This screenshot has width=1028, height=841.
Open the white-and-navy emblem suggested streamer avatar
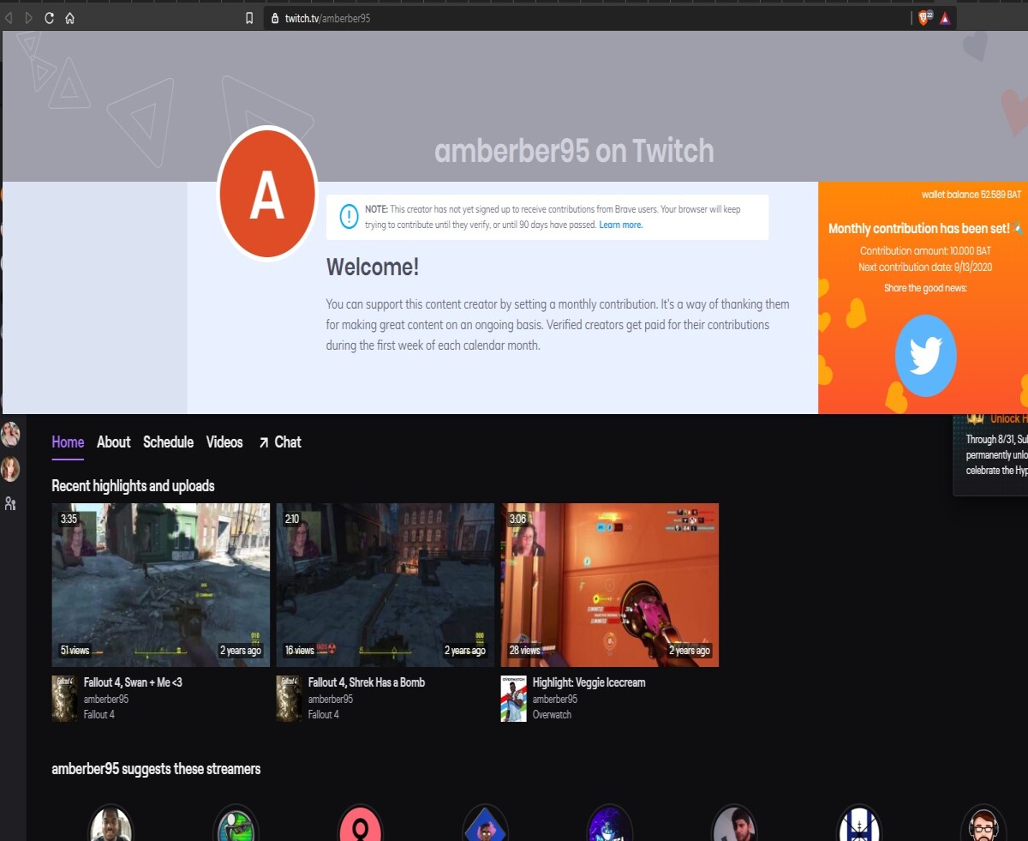pyautogui.click(x=858, y=825)
